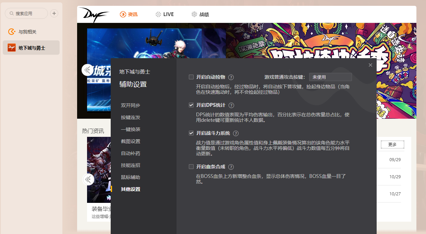The height and width of the screenshot is (234, 426).
Task: Enable the 开启血条合成 checkbox
Action: (x=191, y=167)
